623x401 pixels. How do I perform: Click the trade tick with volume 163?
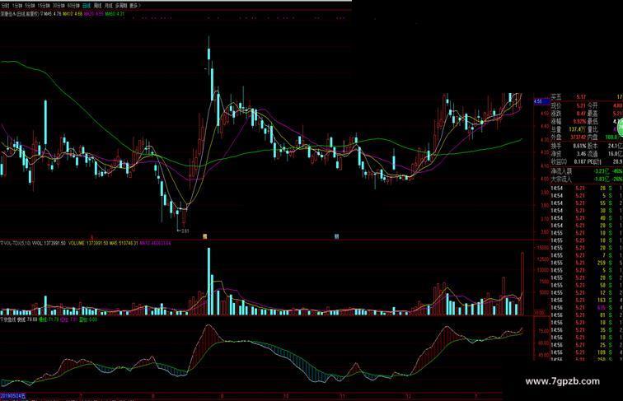(x=587, y=301)
